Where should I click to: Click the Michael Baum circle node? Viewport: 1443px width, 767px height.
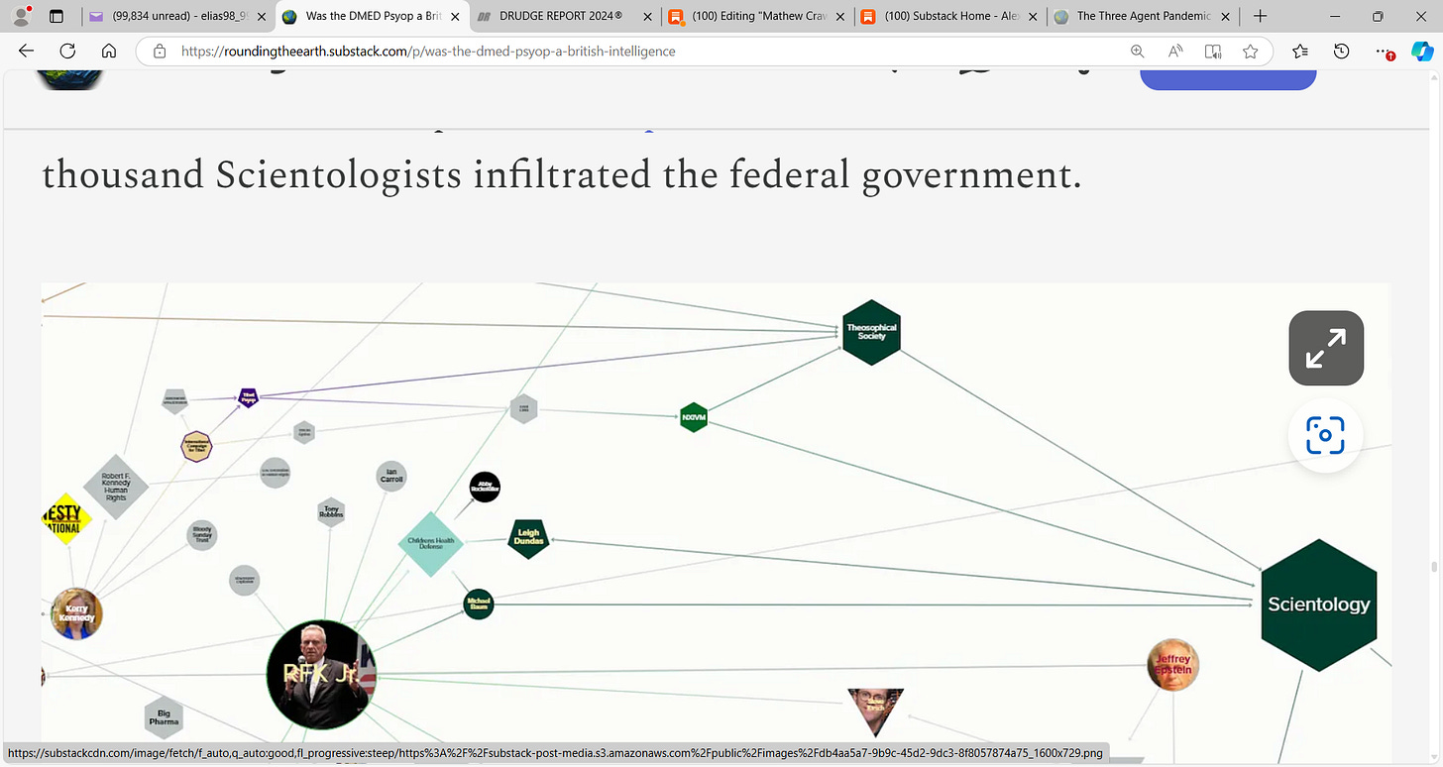(479, 603)
